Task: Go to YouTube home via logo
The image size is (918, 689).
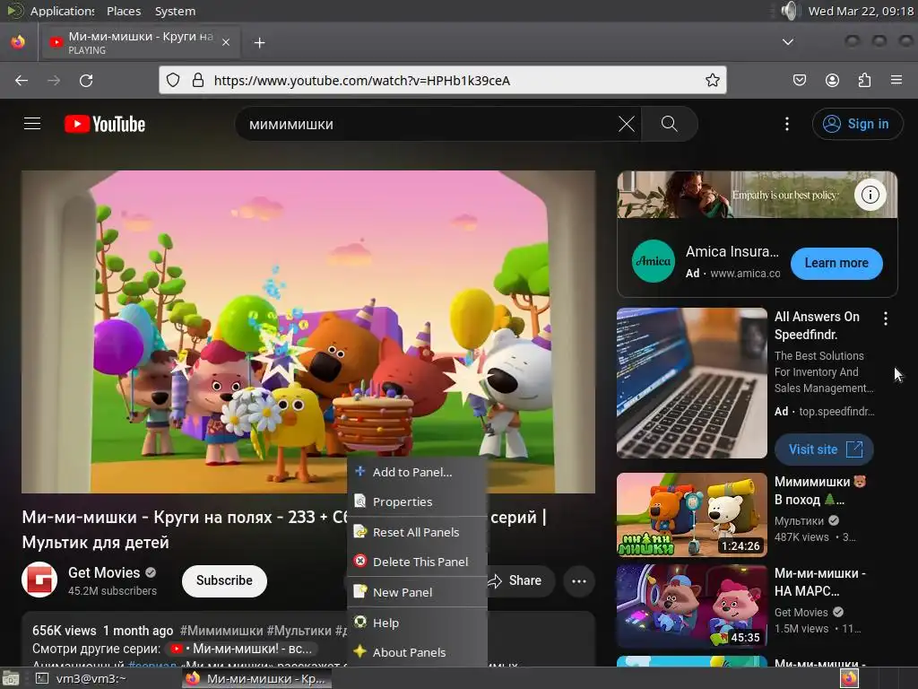Action: pyautogui.click(x=105, y=124)
